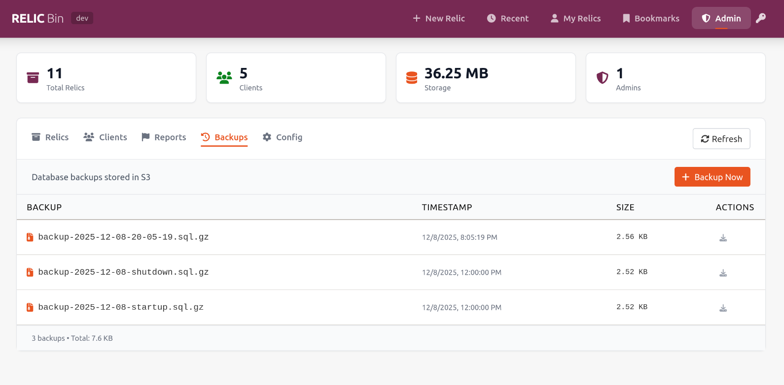Click the orange Storage database icon
The height and width of the screenshot is (385, 784).
[x=412, y=78]
